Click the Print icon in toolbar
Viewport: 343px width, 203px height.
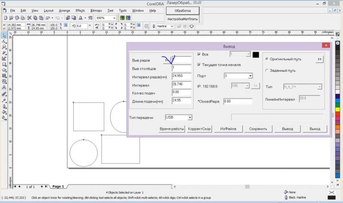point(23,18)
